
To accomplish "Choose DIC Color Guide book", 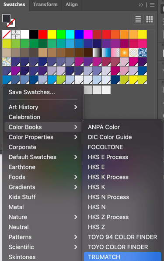I will click(122, 137).
